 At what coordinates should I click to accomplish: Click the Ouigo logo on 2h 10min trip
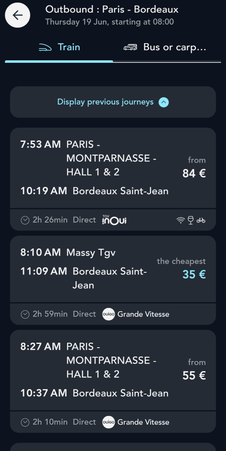tap(108, 422)
